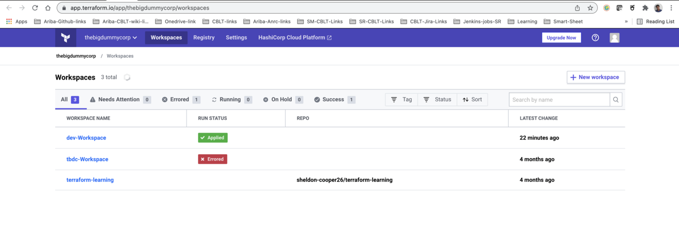Select the Errored filter tab

tap(181, 100)
